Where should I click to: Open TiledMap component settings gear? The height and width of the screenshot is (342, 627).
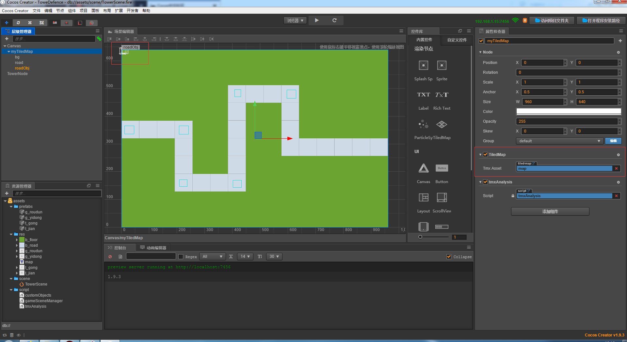[618, 155]
